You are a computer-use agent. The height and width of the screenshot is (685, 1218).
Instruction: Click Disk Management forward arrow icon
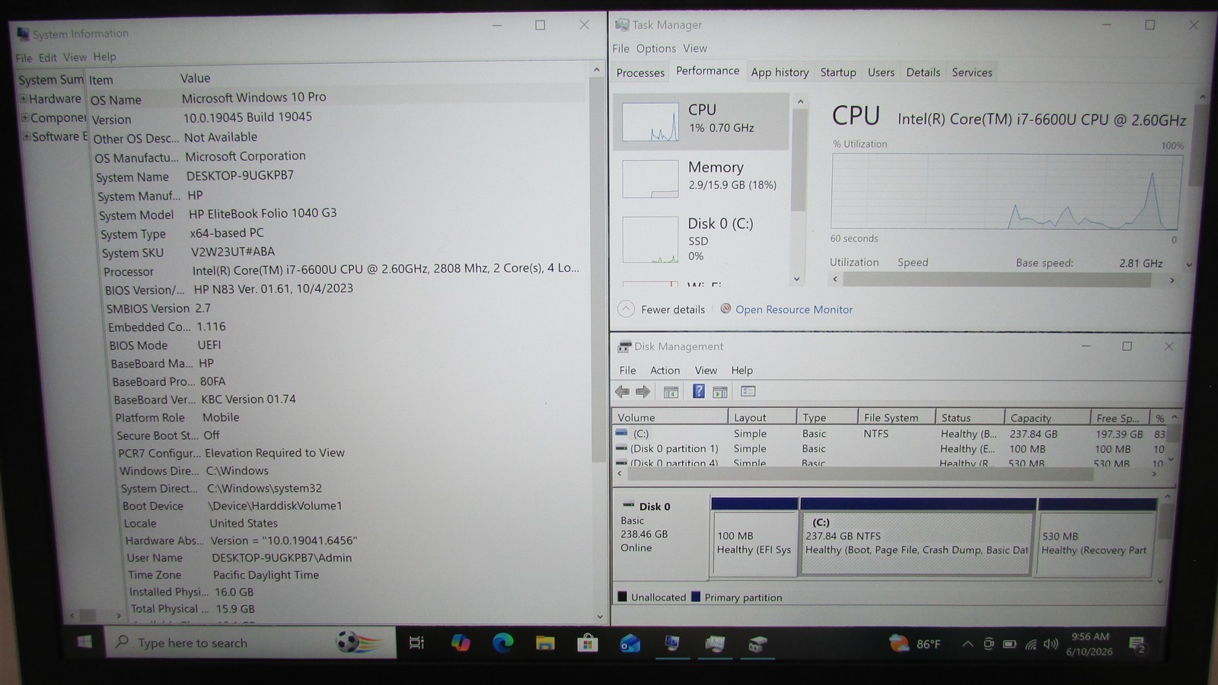coord(642,391)
